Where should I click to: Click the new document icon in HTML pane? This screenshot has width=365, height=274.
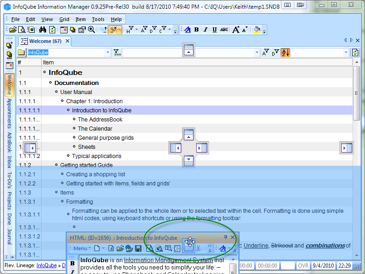coord(97,248)
